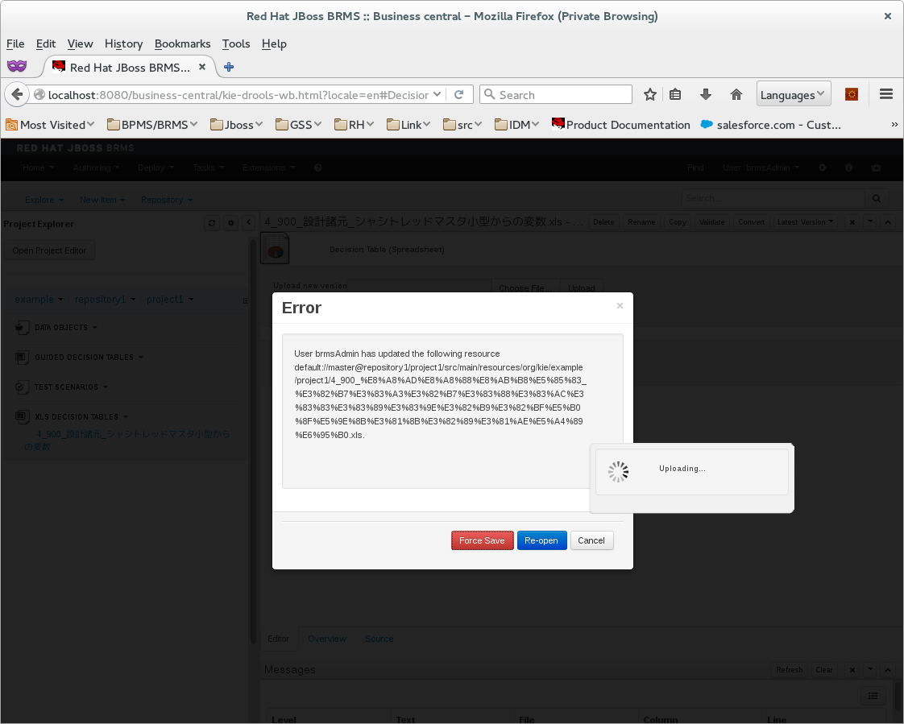Close the Error dialog with the X

point(620,305)
